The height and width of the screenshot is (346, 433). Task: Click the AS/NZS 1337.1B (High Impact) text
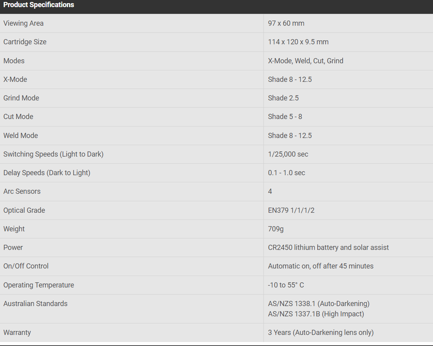pyautogui.click(x=316, y=314)
